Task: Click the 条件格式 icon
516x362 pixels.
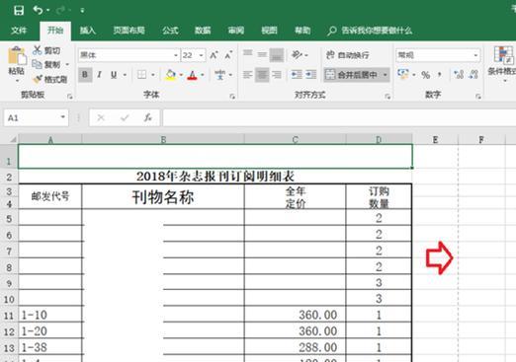Action: point(503,55)
